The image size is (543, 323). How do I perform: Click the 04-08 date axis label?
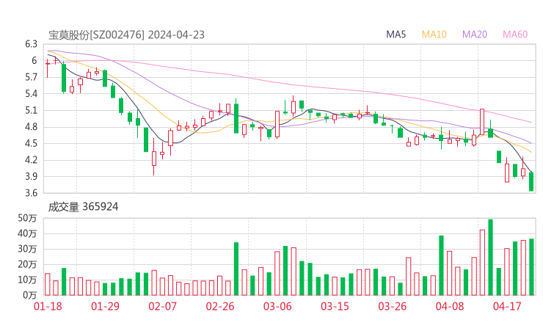[450, 306]
